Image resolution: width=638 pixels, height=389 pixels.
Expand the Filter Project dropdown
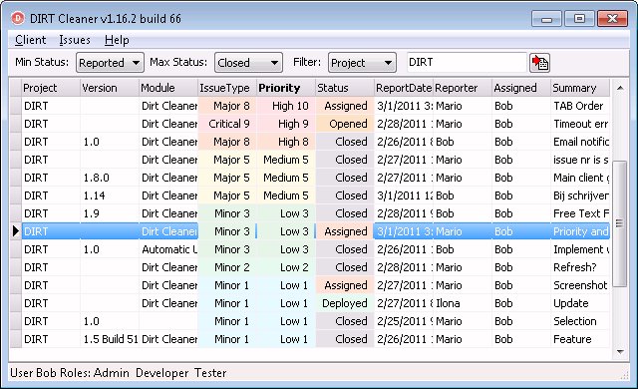click(362, 63)
